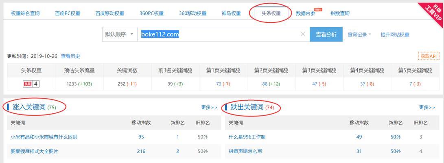Click estimated traffic value 1233
This screenshot has height=163, width=444.
(72, 84)
